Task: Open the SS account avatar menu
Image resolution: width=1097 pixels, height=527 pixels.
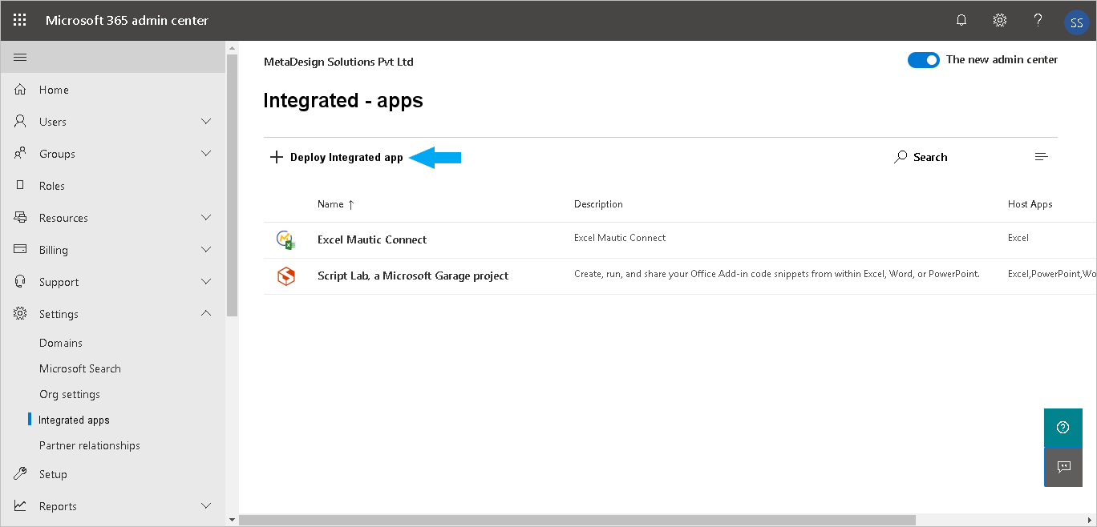Action: 1076,22
